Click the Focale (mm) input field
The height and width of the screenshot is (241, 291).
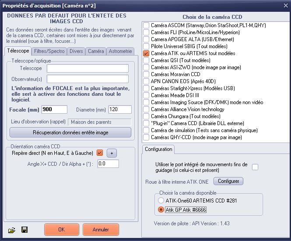click(x=54, y=109)
